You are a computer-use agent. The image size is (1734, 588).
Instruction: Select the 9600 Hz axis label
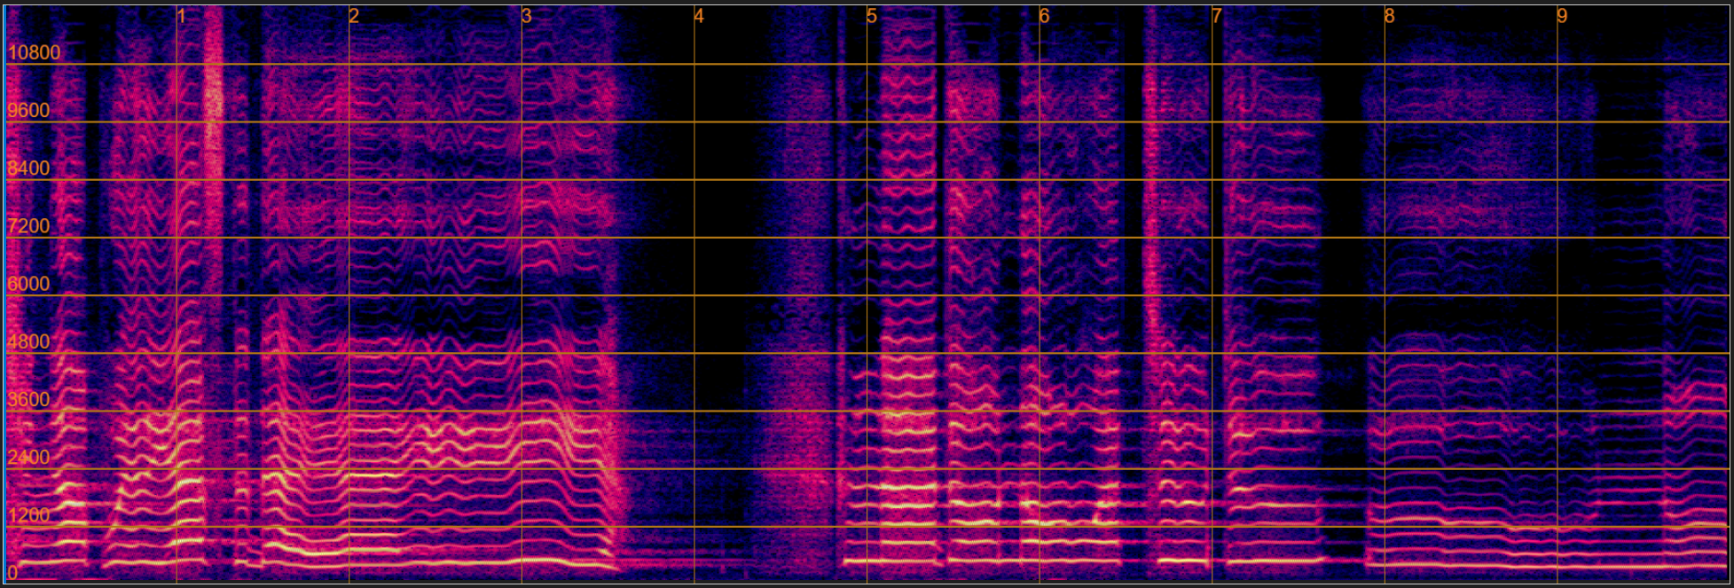[29, 111]
